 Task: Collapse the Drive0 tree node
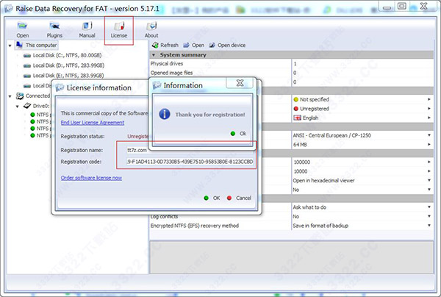[18, 107]
